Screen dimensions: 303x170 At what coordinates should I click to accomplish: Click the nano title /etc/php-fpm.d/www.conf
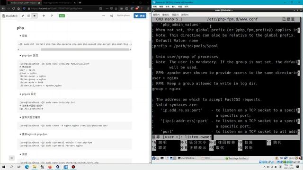tap(232, 19)
